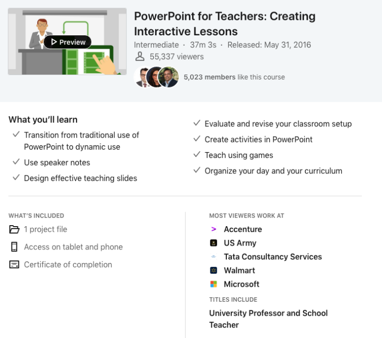Click the Walmart logo icon
The height and width of the screenshot is (338, 382).
coord(214,270)
